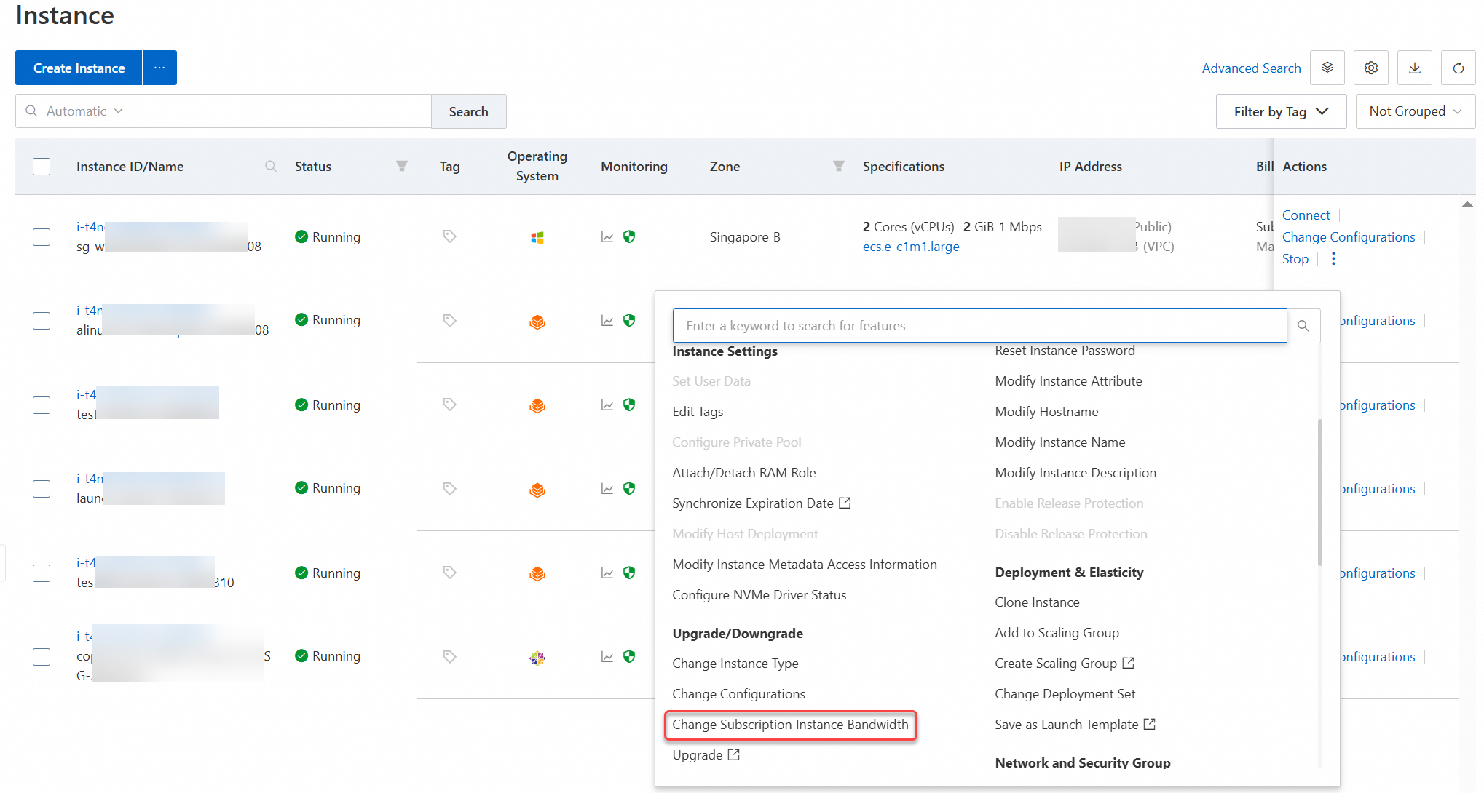
Task: Open the Filter by Tag dropdown
Action: (1281, 111)
